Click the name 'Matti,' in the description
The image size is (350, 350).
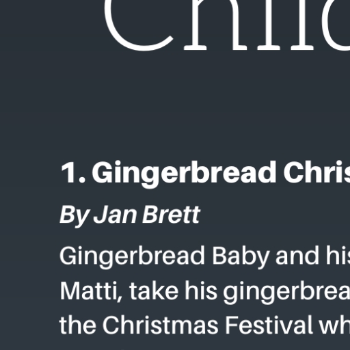92,291
